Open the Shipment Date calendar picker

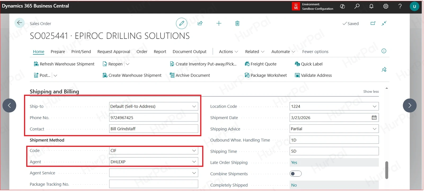[x=374, y=118]
